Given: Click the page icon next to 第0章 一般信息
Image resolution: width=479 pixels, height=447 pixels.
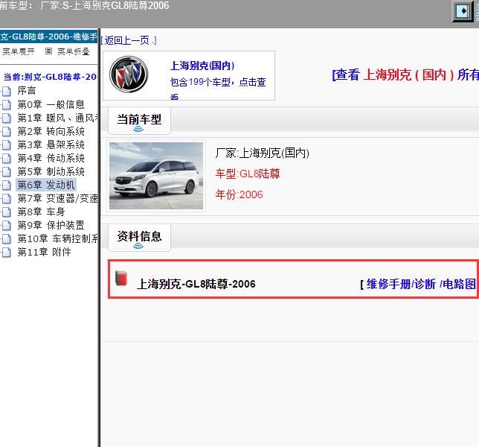Looking at the screenshot, I should pos(7,104).
